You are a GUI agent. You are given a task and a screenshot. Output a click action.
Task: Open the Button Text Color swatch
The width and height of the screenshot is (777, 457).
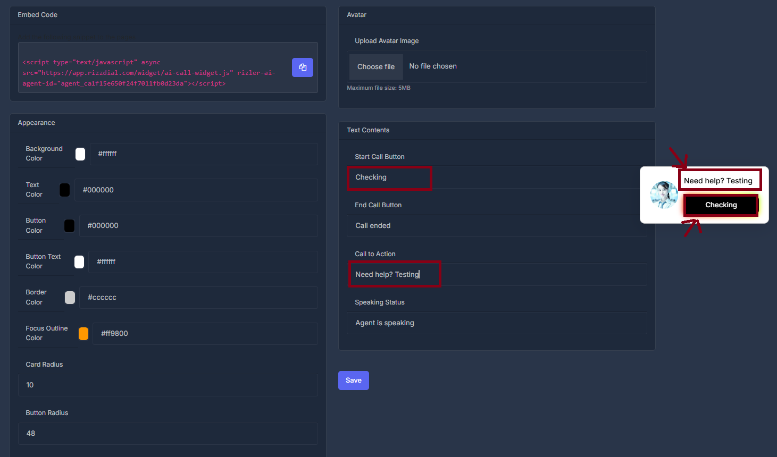click(79, 262)
